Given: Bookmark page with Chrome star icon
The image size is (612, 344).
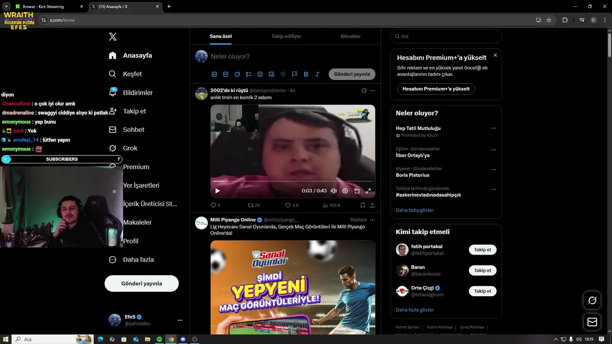Looking at the screenshot, I should coord(549,20).
